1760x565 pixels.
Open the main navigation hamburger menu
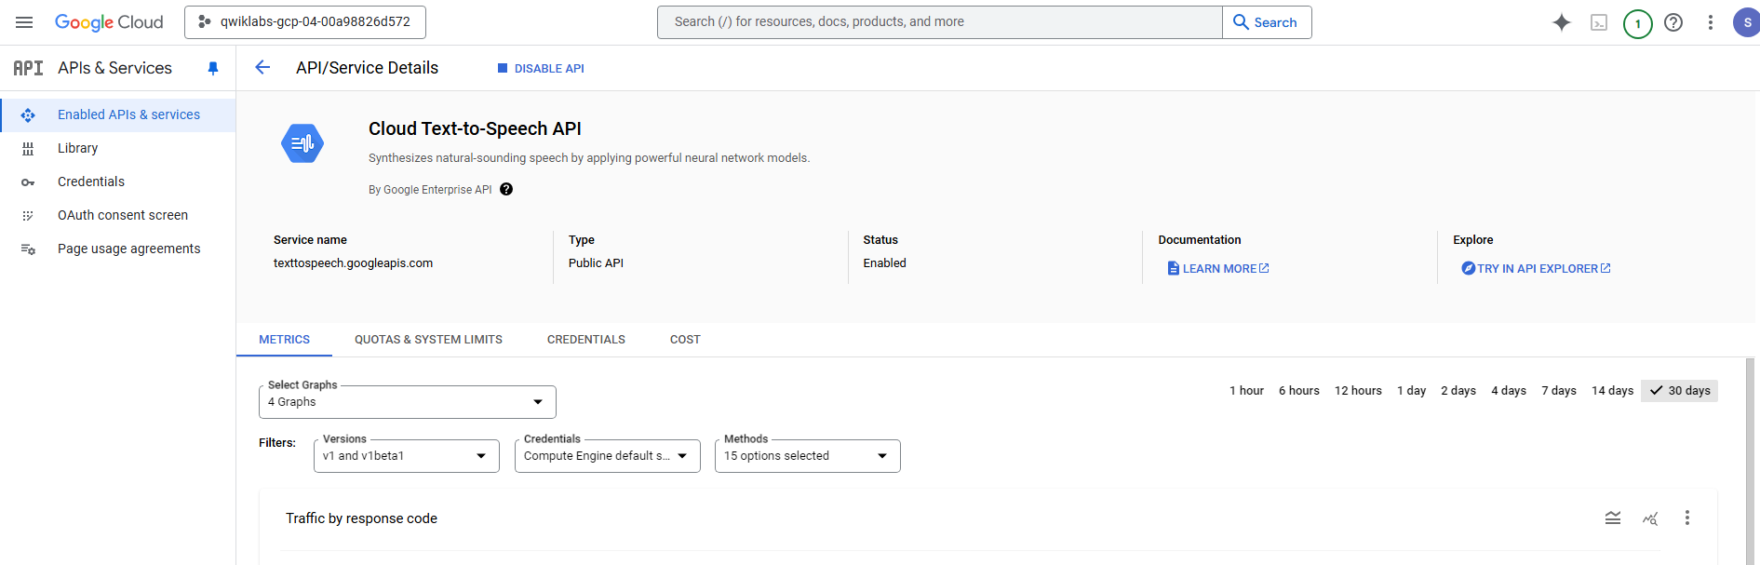24,22
